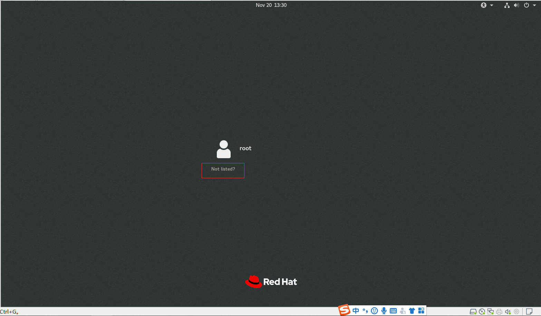Click the power icon in top bar
This screenshot has height=316, width=541.
tap(526, 5)
